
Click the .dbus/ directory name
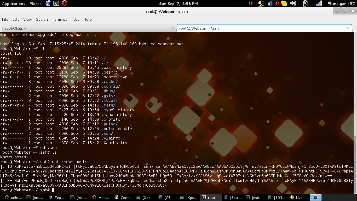click(x=108, y=91)
